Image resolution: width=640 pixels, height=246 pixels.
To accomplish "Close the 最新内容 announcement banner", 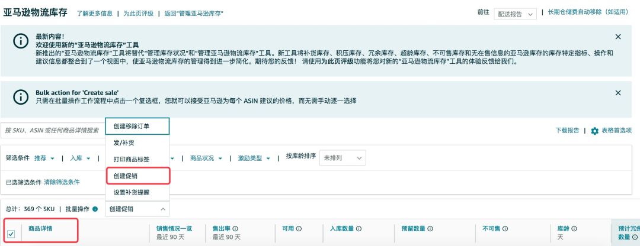I will tap(618, 37).
